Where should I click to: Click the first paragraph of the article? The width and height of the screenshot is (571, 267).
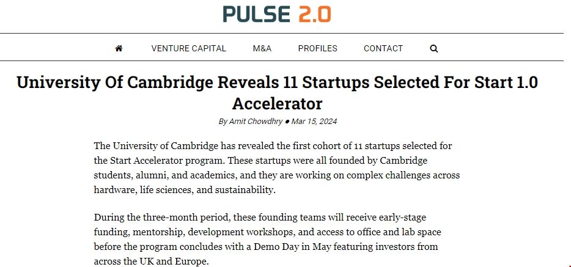277,168
